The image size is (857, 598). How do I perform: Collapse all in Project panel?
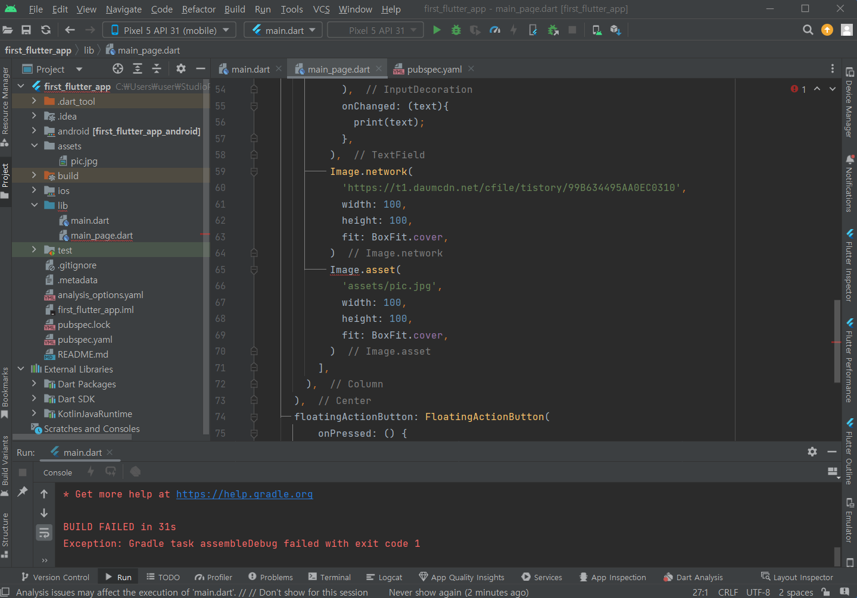click(157, 69)
